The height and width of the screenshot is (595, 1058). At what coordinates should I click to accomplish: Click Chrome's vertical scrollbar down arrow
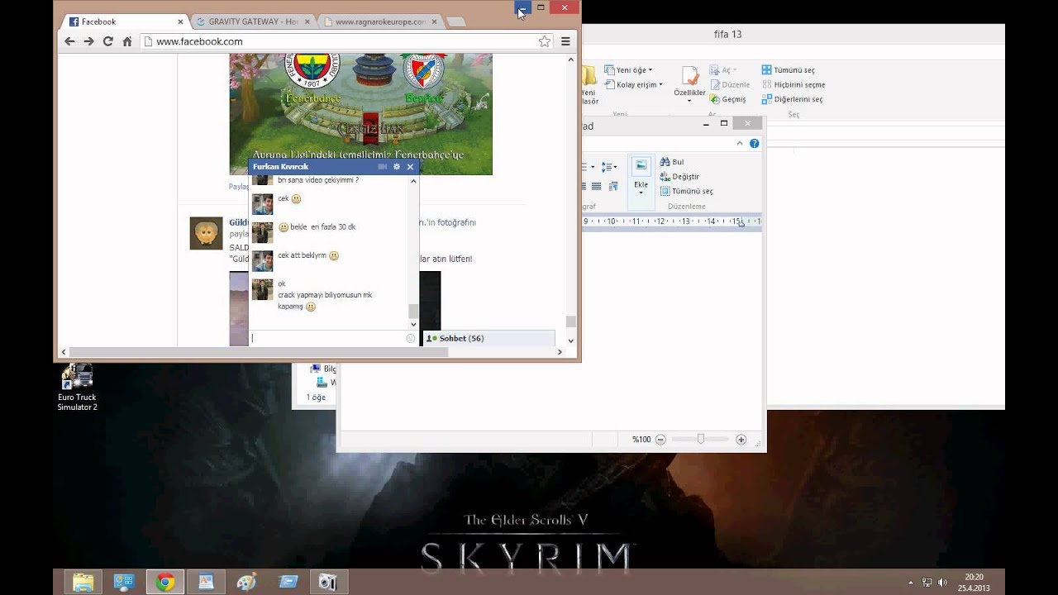(570, 340)
